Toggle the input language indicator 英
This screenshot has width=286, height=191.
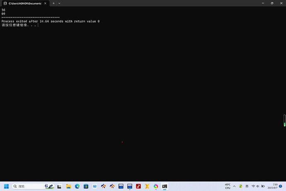click(247, 186)
